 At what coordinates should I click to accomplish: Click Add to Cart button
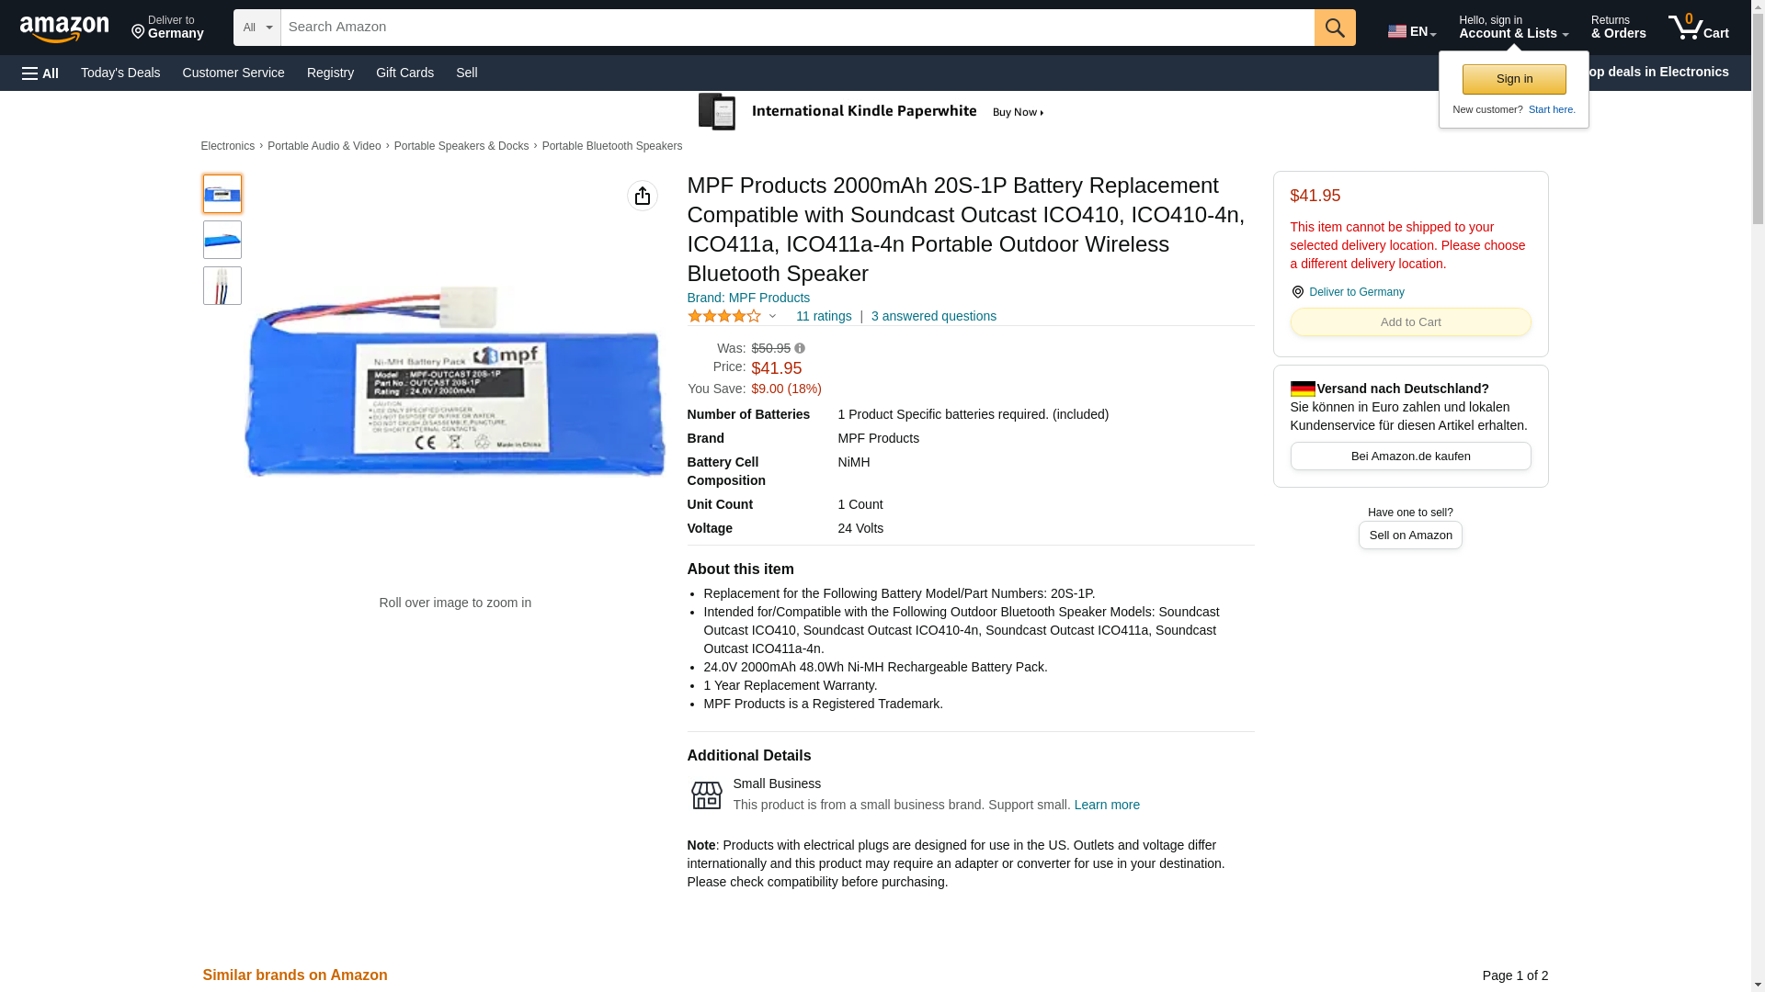(x=1410, y=321)
